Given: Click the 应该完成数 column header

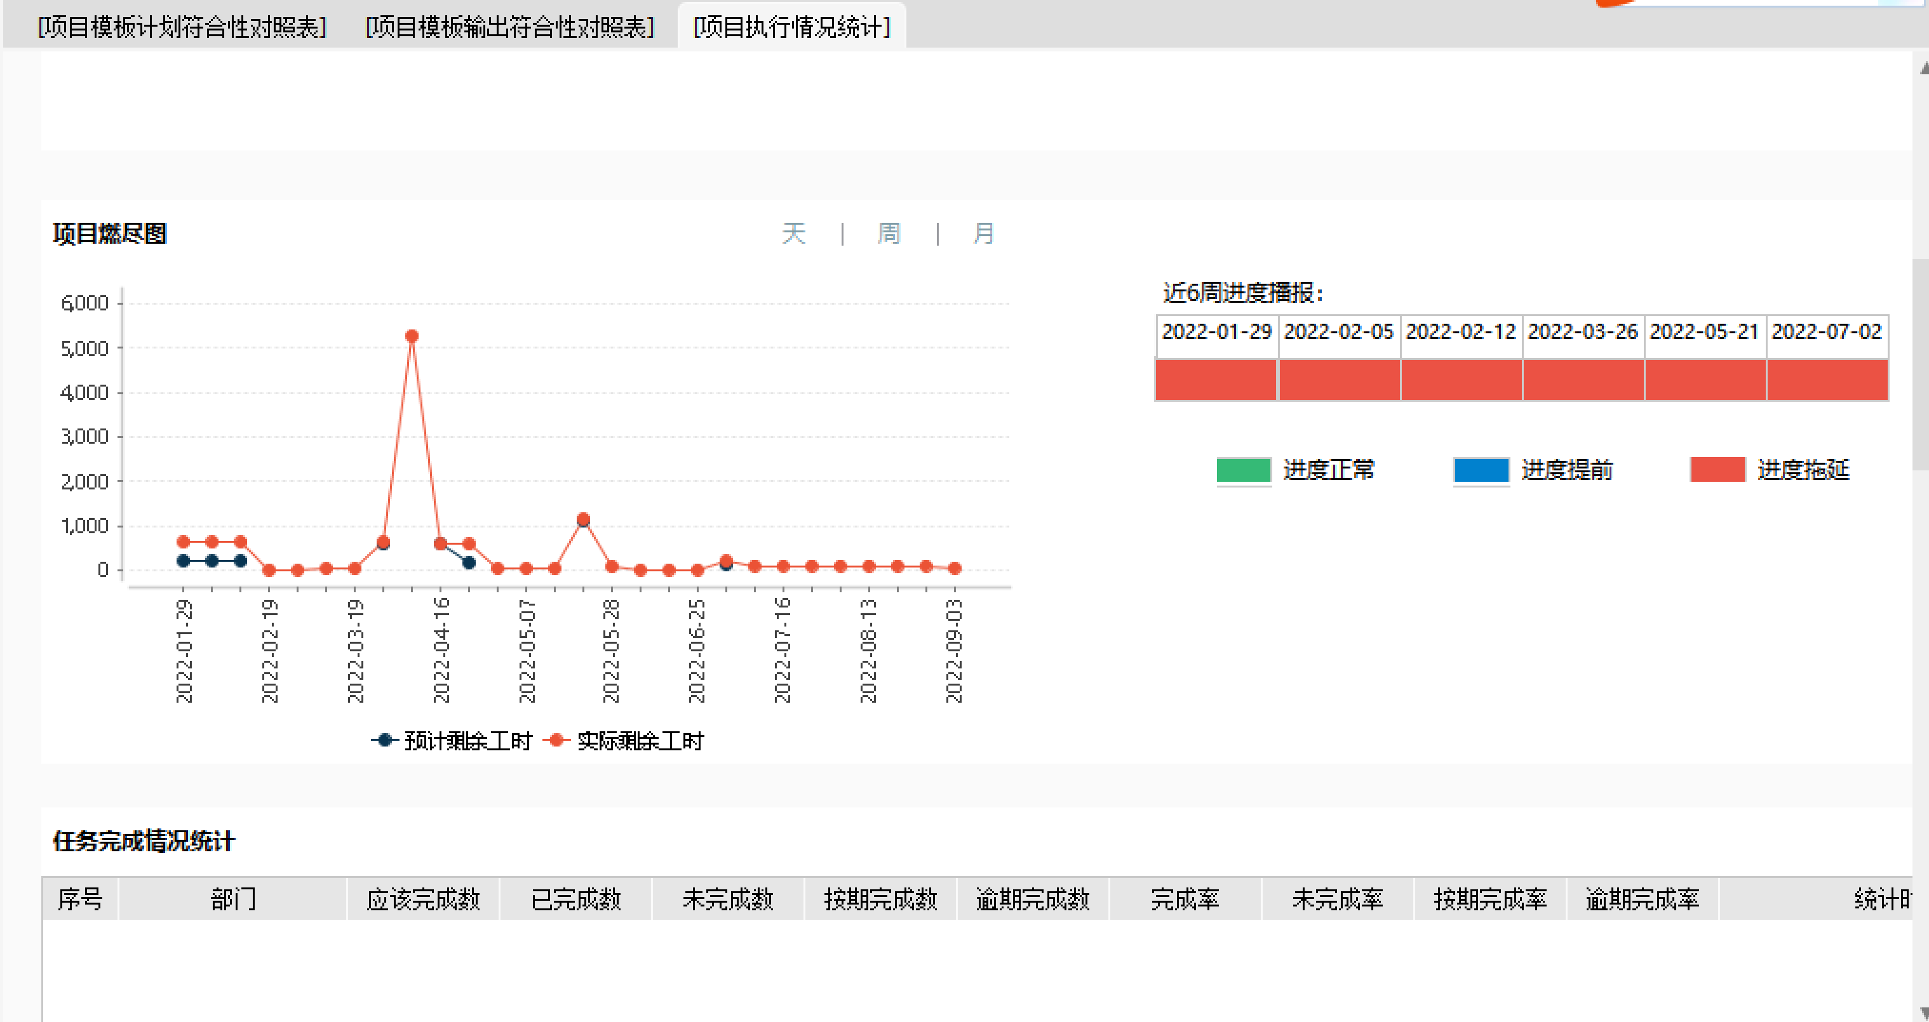Looking at the screenshot, I should [x=423, y=899].
